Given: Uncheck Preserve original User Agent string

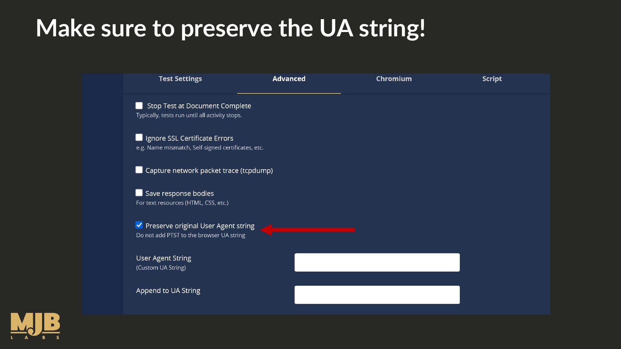Looking at the screenshot, I should point(139,225).
